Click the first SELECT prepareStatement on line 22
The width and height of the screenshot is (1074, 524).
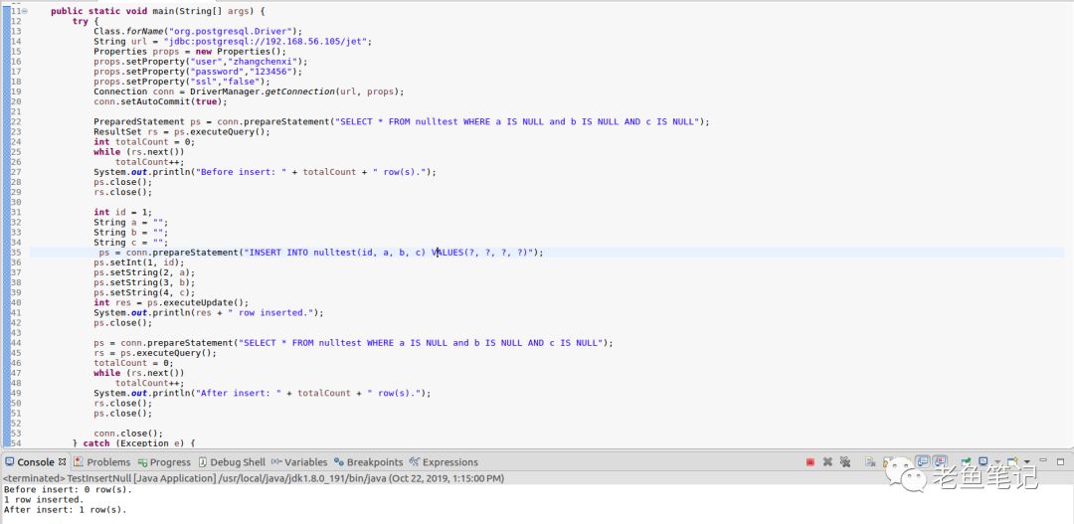(402, 122)
